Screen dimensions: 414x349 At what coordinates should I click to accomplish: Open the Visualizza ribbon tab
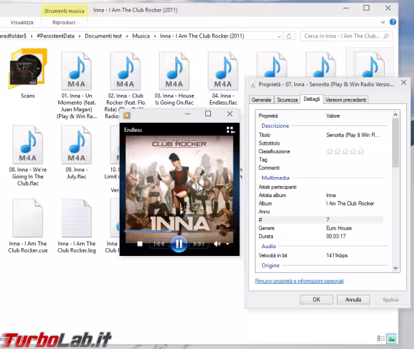click(x=21, y=23)
